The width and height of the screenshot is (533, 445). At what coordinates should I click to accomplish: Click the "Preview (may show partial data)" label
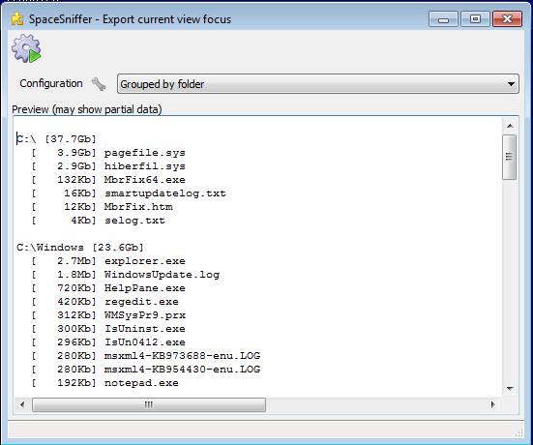(x=87, y=109)
